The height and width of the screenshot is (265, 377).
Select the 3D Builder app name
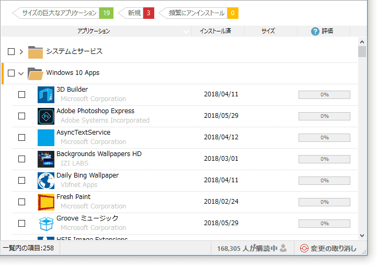click(72, 90)
